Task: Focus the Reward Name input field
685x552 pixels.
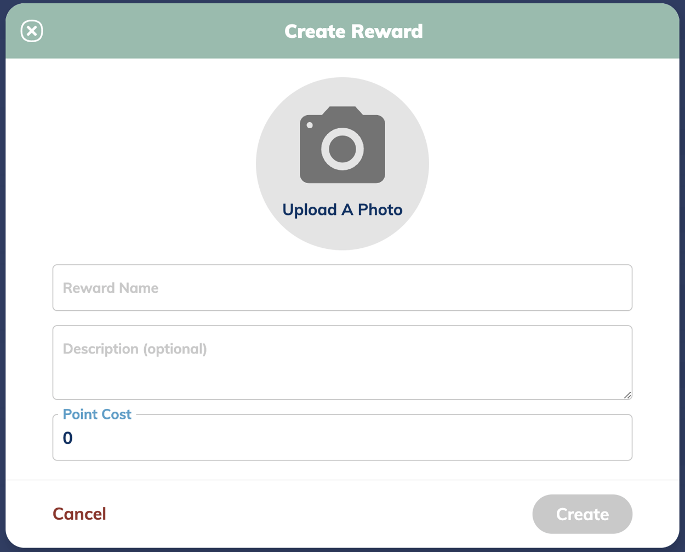Action: coord(342,287)
